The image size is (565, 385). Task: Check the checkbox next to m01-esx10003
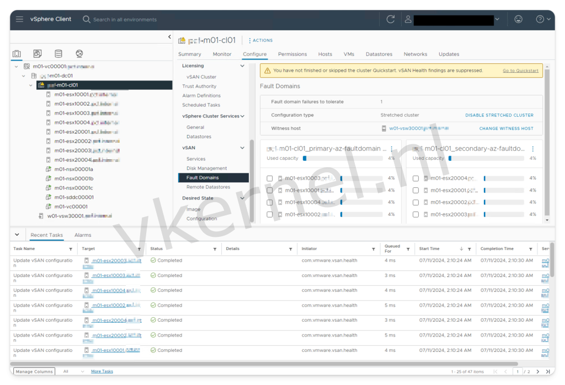pyautogui.click(x=269, y=178)
